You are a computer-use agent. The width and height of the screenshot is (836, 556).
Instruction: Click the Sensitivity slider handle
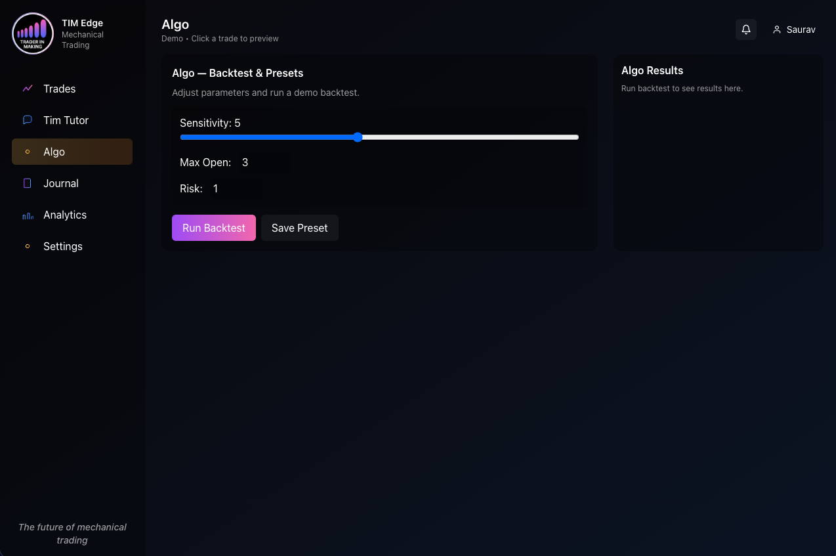point(358,137)
